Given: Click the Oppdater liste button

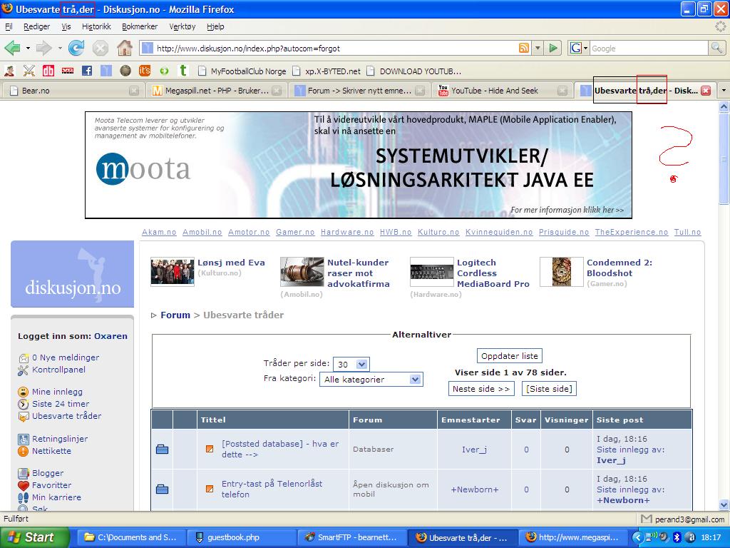Looking at the screenshot, I should point(509,356).
